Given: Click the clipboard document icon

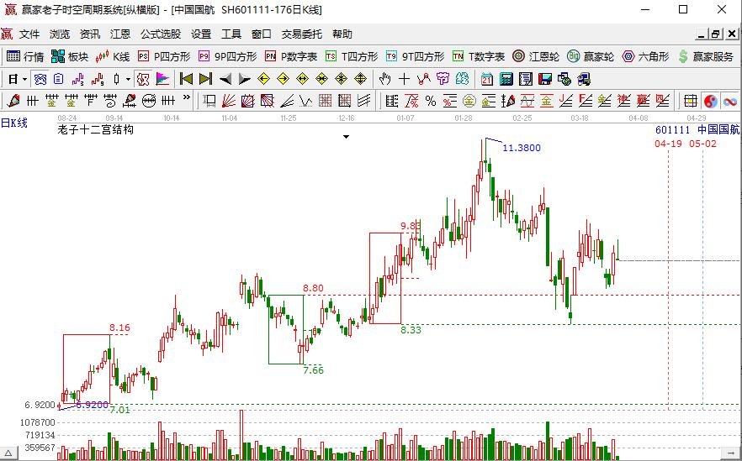Looking at the screenshot, I should 59,79.
